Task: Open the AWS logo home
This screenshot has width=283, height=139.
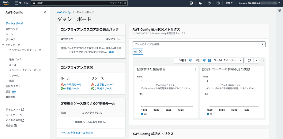Action: coord(6,3)
